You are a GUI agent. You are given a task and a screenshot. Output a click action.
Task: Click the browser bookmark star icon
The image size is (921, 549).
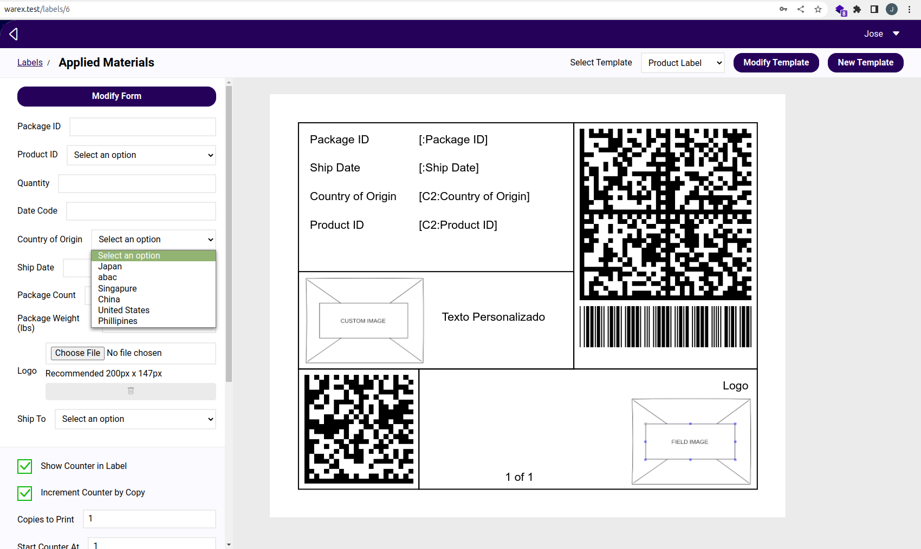point(818,9)
